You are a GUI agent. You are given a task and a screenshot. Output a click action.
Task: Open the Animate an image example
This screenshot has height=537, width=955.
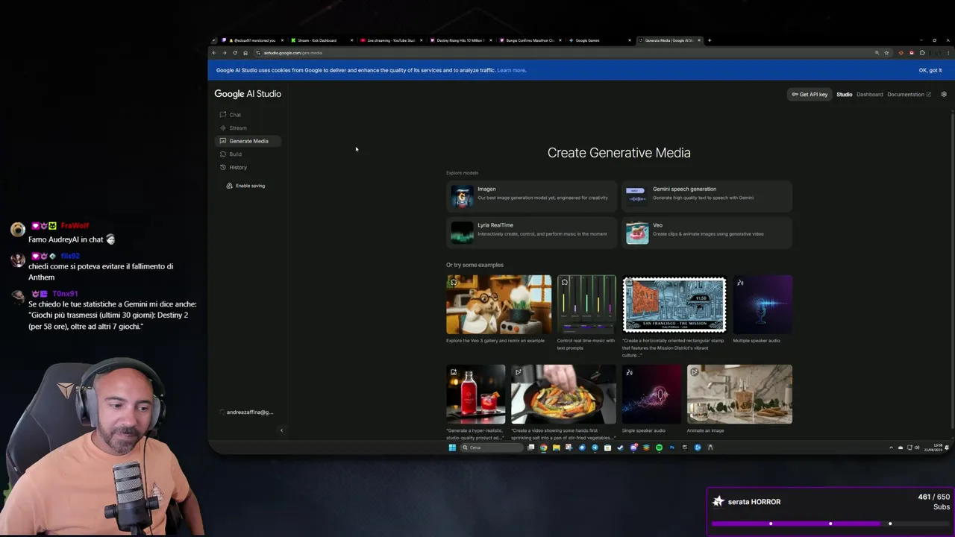tap(739, 394)
